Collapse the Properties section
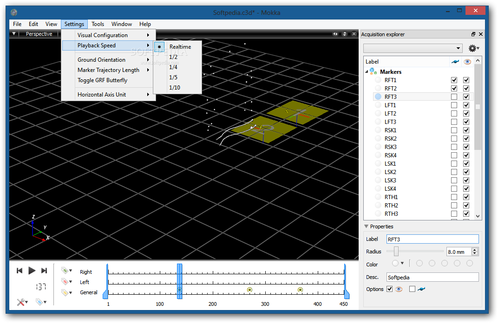The image size is (498, 323). 366,226
